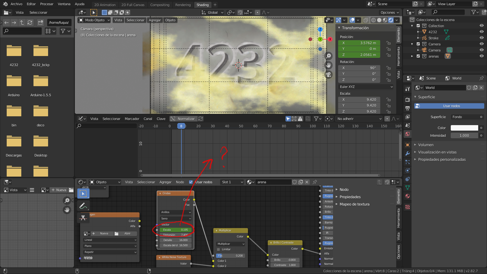The width and height of the screenshot is (487, 274).
Task: Open the World properties tab
Action: tap(408, 134)
